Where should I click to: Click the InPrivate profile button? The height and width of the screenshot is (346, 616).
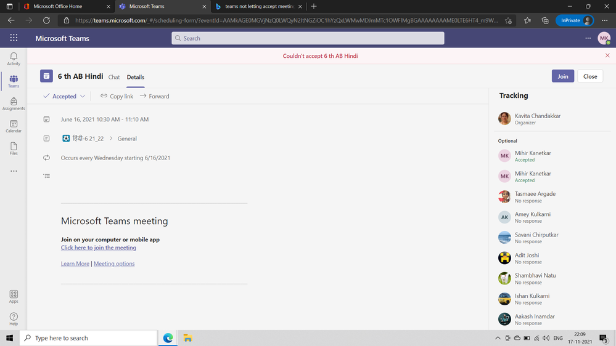(x=575, y=20)
